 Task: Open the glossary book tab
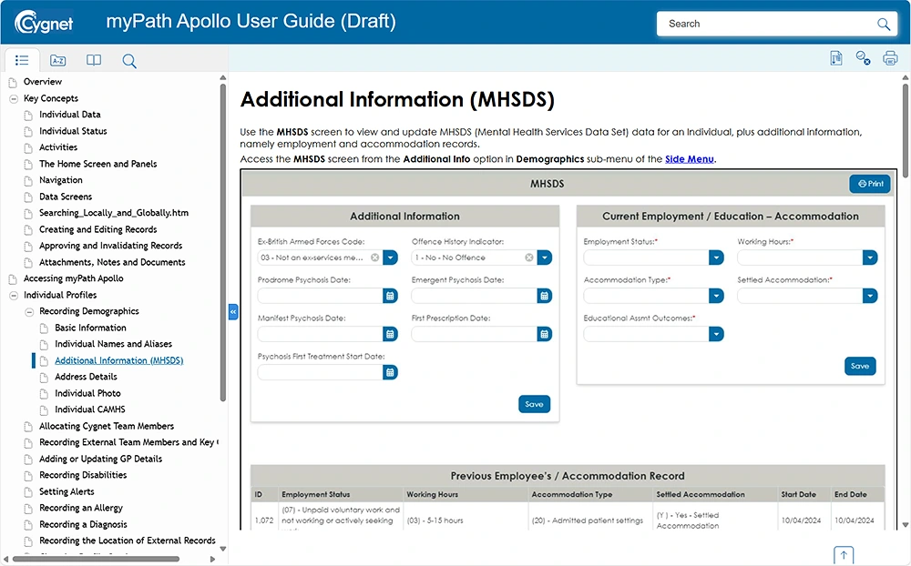point(94,61)
